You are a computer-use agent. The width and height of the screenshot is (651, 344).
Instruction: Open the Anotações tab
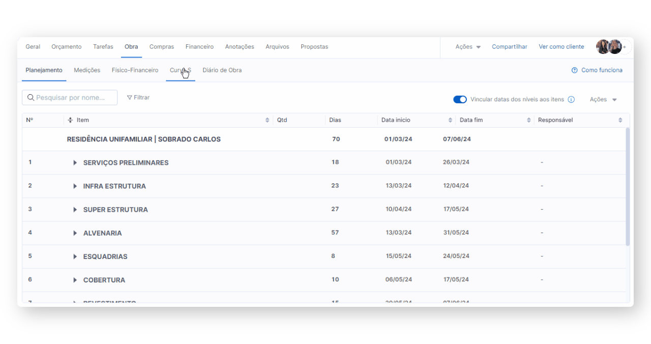[240, 47]
